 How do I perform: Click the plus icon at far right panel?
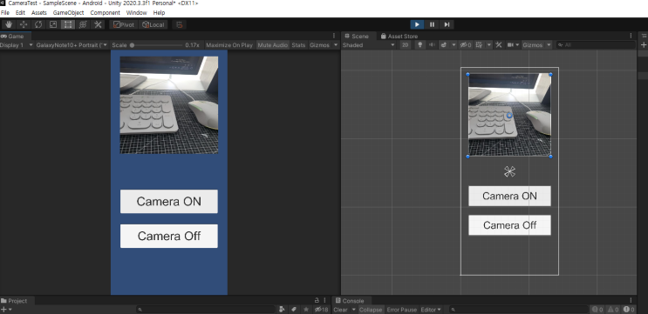coord(644,45)
